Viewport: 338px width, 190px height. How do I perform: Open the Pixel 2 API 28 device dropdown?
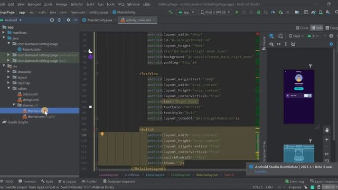[215, 12]
